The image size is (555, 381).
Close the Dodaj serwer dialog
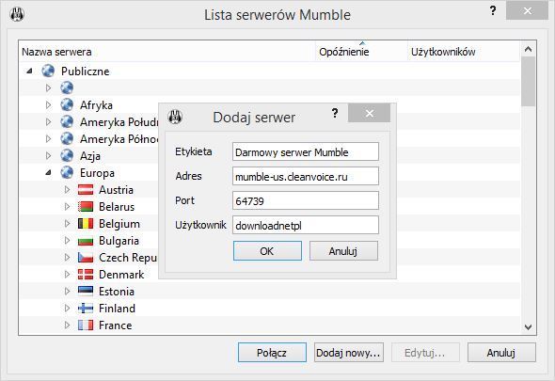click(x=369, y=113)
